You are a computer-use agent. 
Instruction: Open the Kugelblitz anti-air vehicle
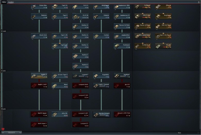point(101,75)
